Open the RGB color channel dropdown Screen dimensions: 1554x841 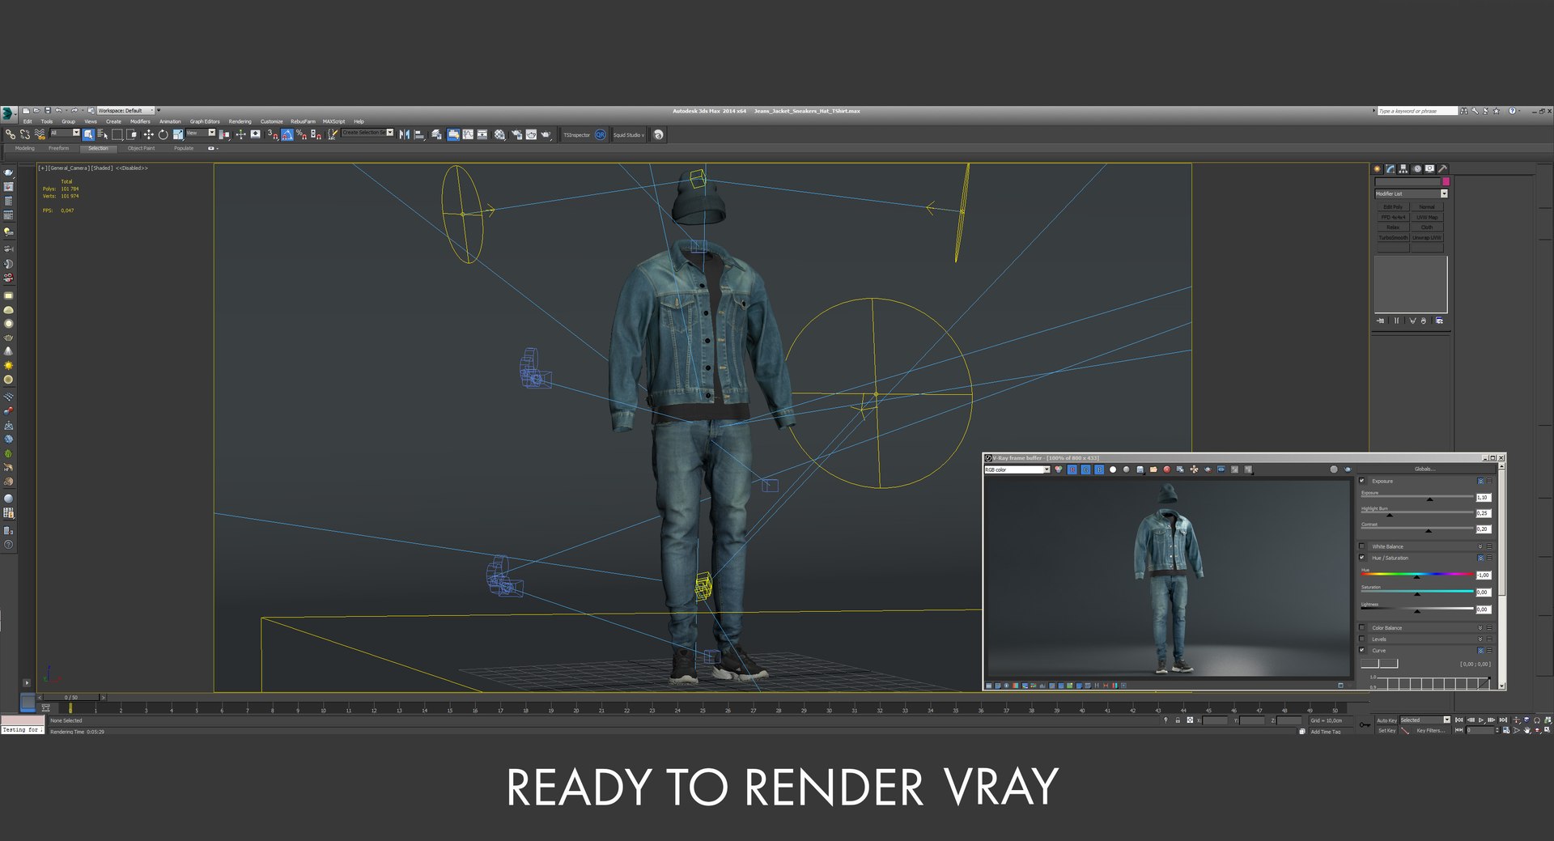1017,469
